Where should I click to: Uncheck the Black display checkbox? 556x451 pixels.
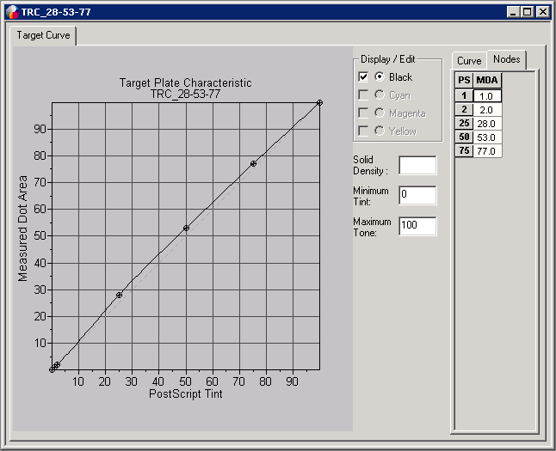(x=363, y=76)
